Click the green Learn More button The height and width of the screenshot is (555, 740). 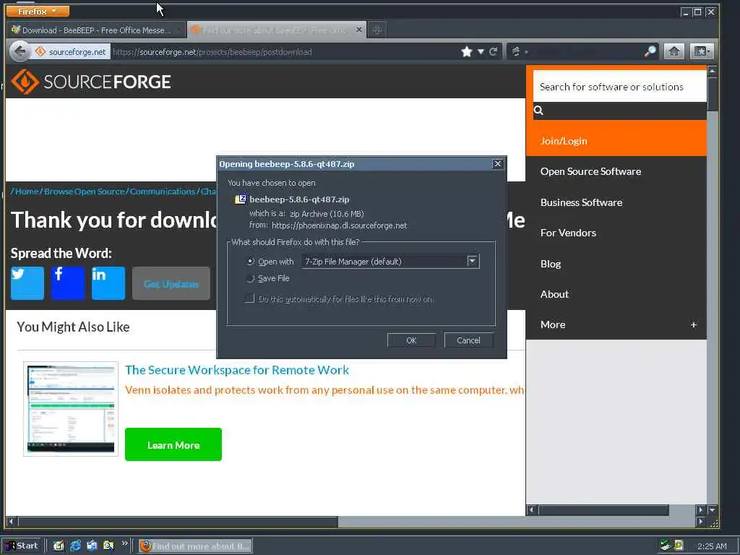tap(173, 444)
